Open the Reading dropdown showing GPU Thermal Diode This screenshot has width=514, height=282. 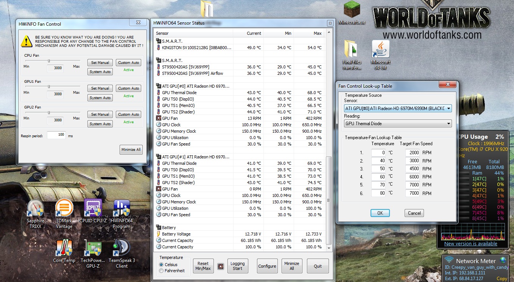point(398,124)
